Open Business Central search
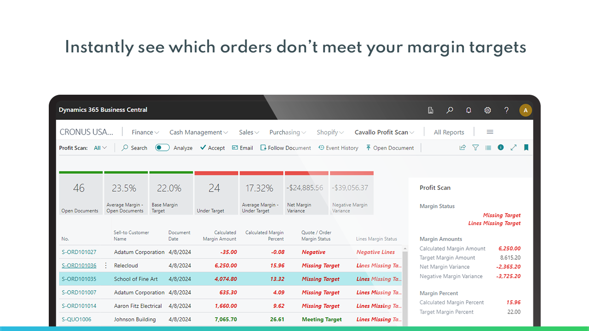The image size is (589, 331). [x=450, y=110]
